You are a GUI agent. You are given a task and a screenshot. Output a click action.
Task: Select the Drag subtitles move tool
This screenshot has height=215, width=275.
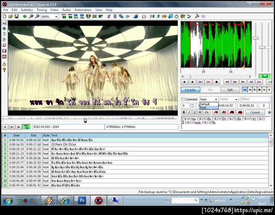coord(5,28)
